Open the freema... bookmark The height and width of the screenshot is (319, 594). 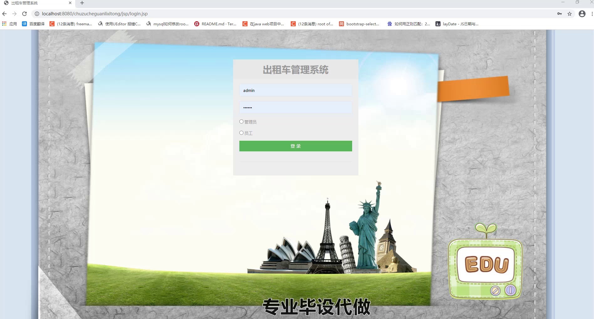coord(71,24)
